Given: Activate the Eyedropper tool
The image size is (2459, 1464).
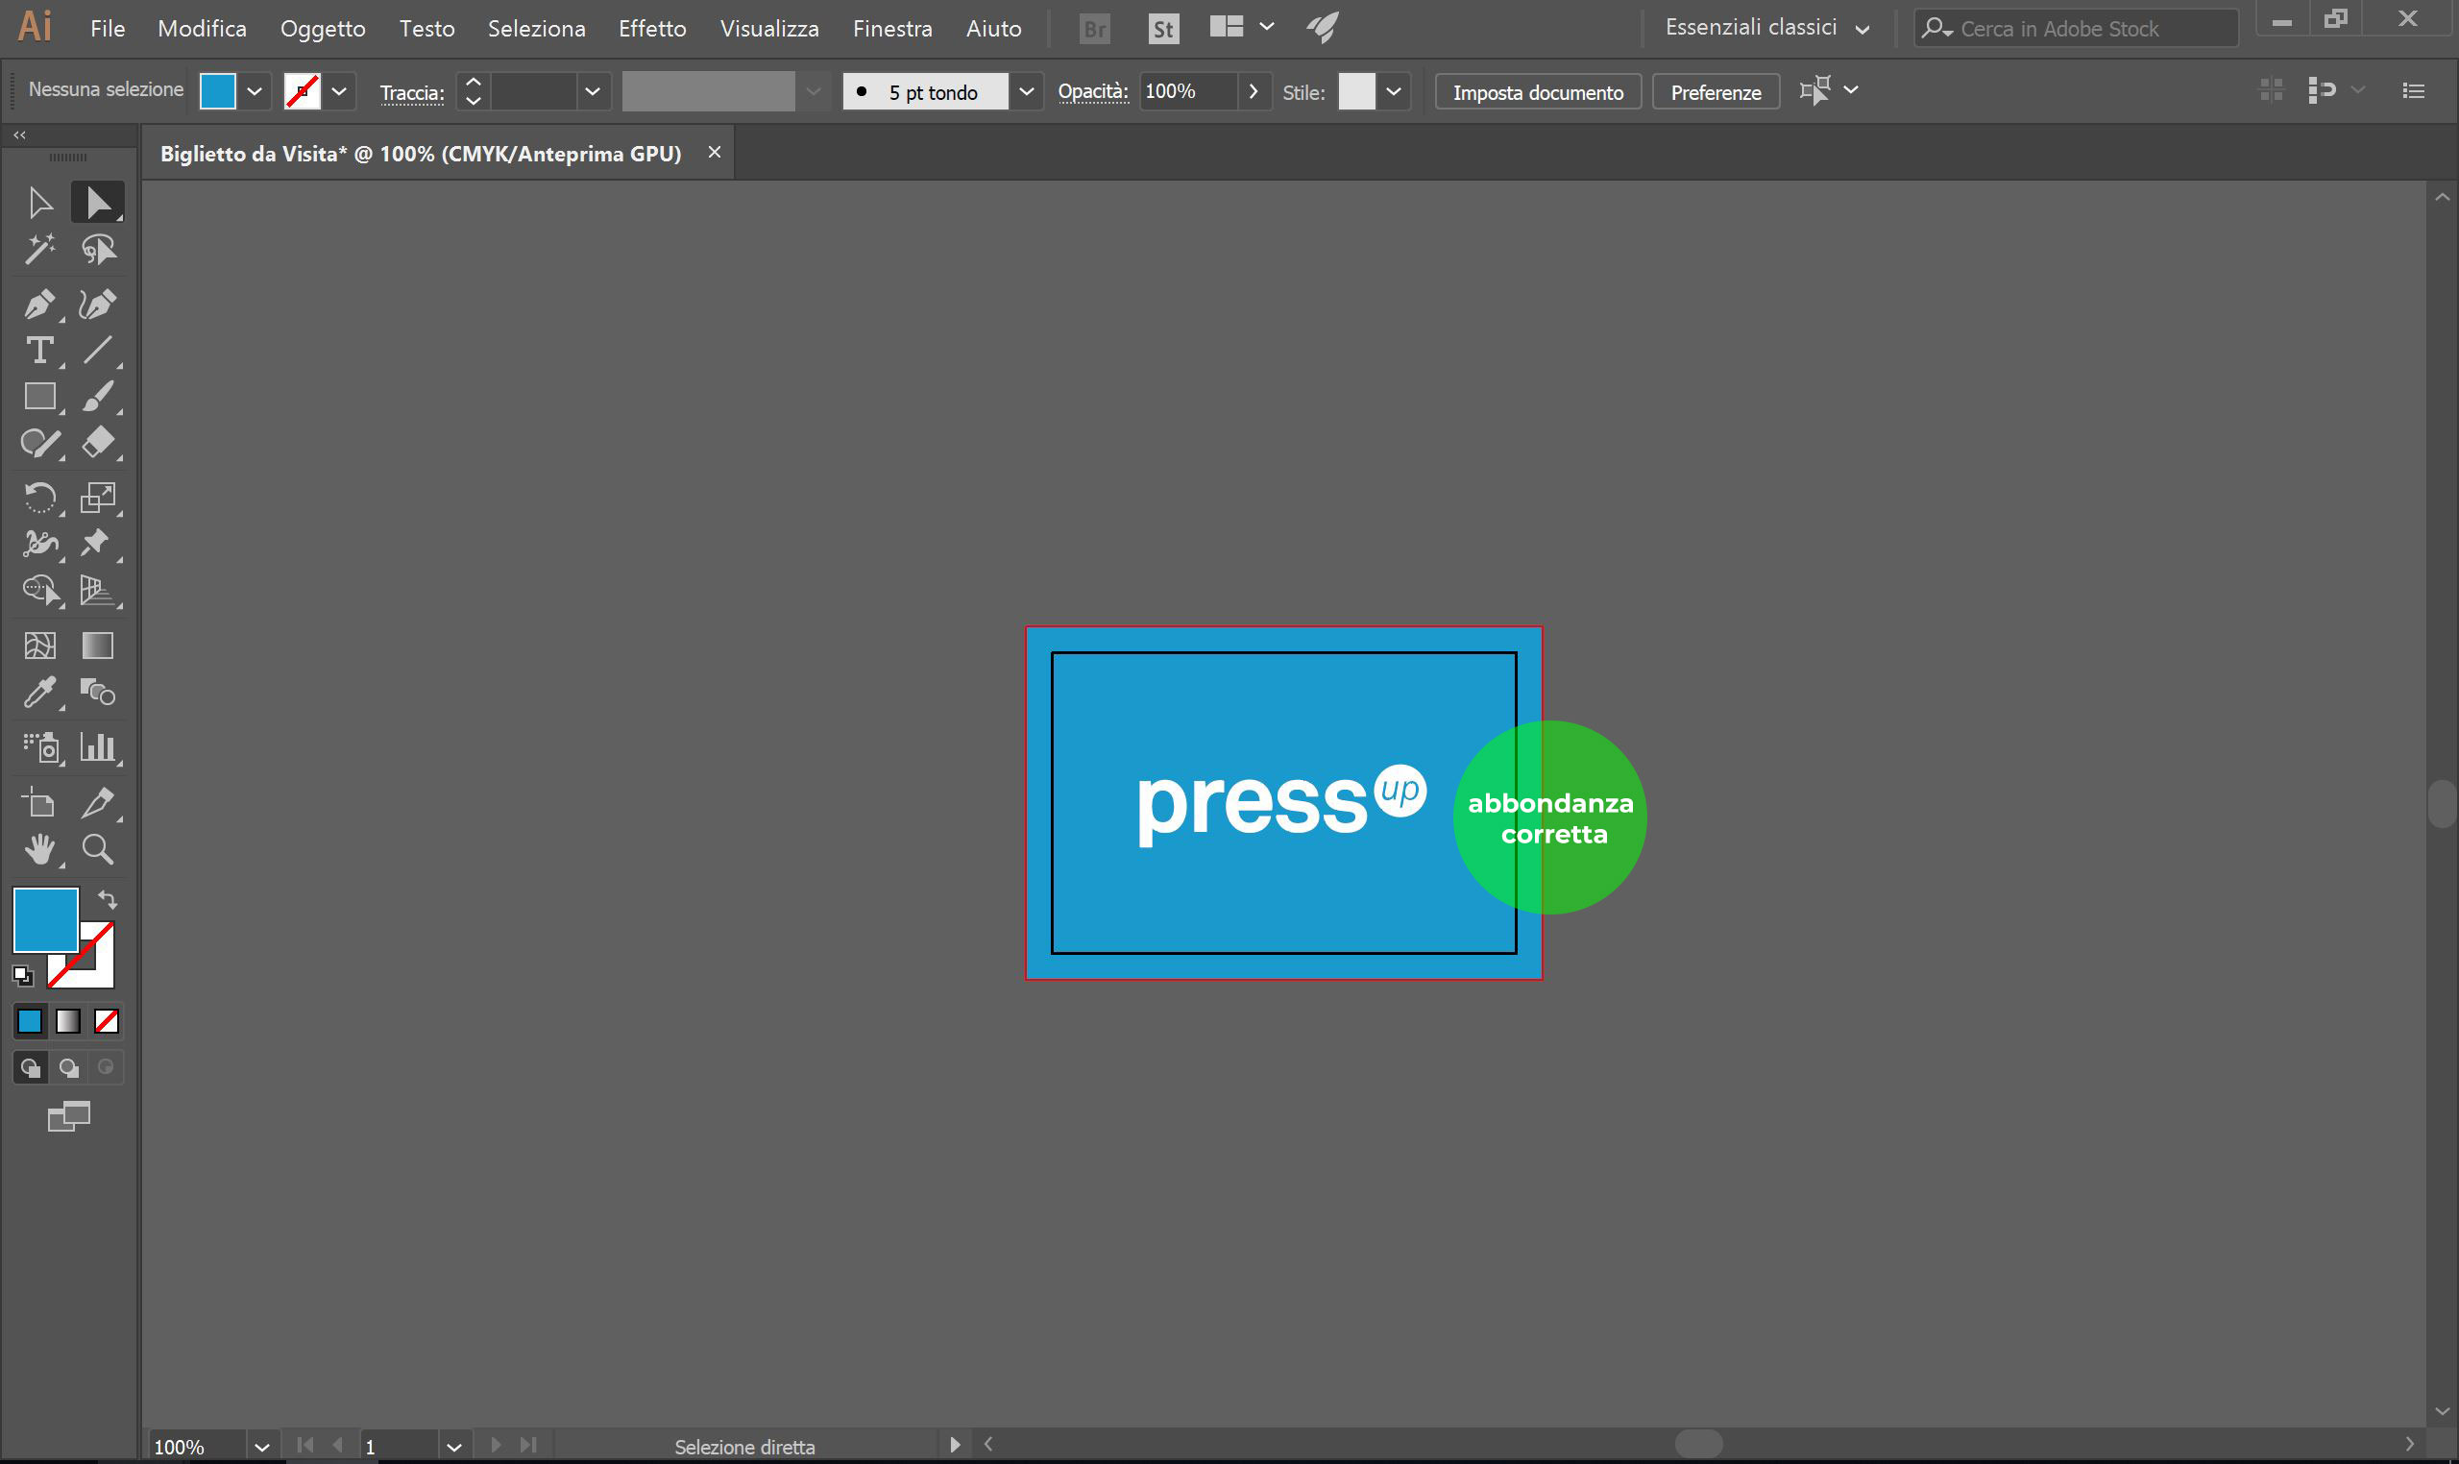Looking at the screenshot, I should click(x=39, y=693).
